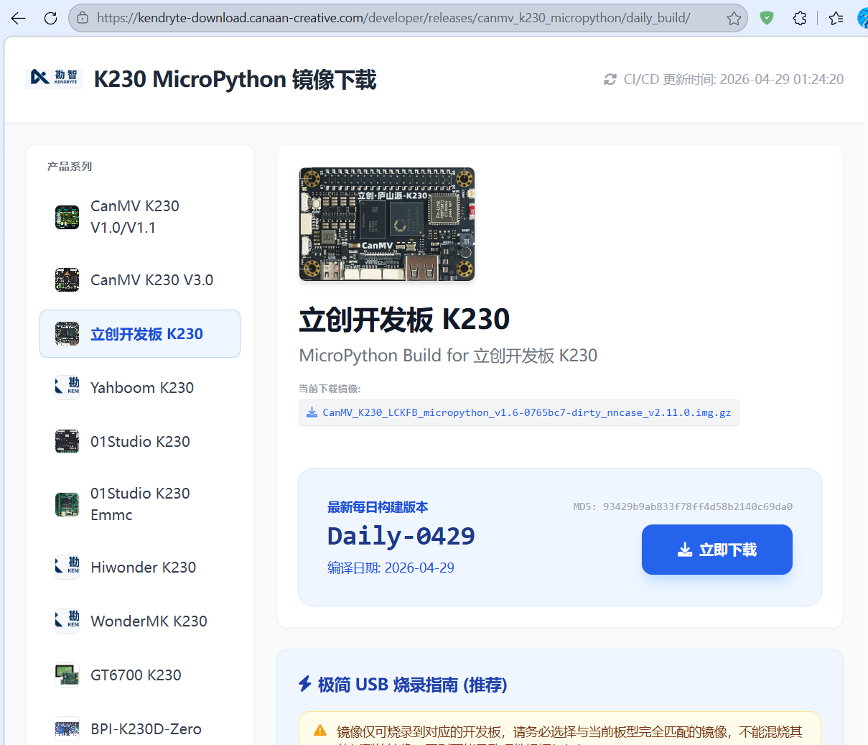Click the CanMV K230 V3.0 board icon
868x745 pixels.
pos(67,280)
